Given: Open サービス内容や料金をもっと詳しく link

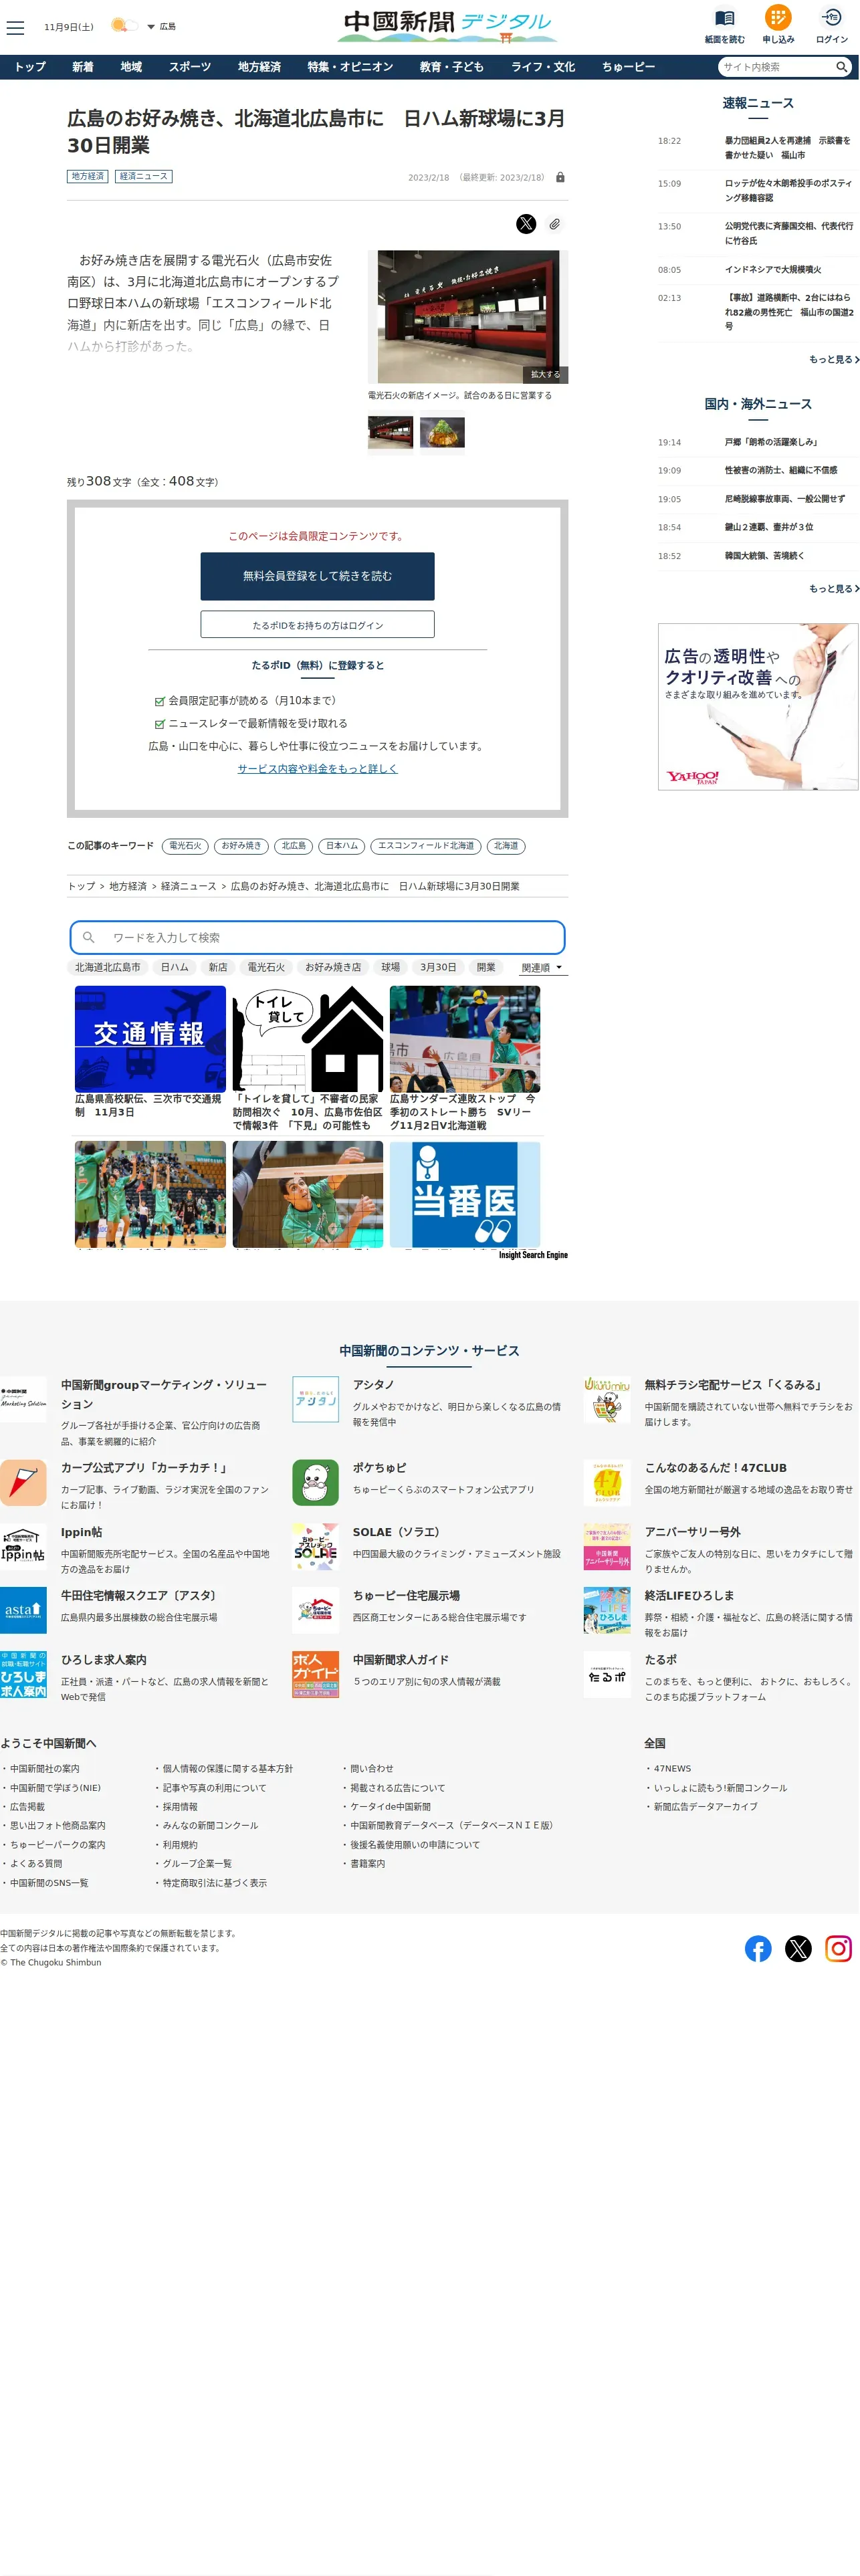Looking at the screenshot, I should click(x=317, y=768).
